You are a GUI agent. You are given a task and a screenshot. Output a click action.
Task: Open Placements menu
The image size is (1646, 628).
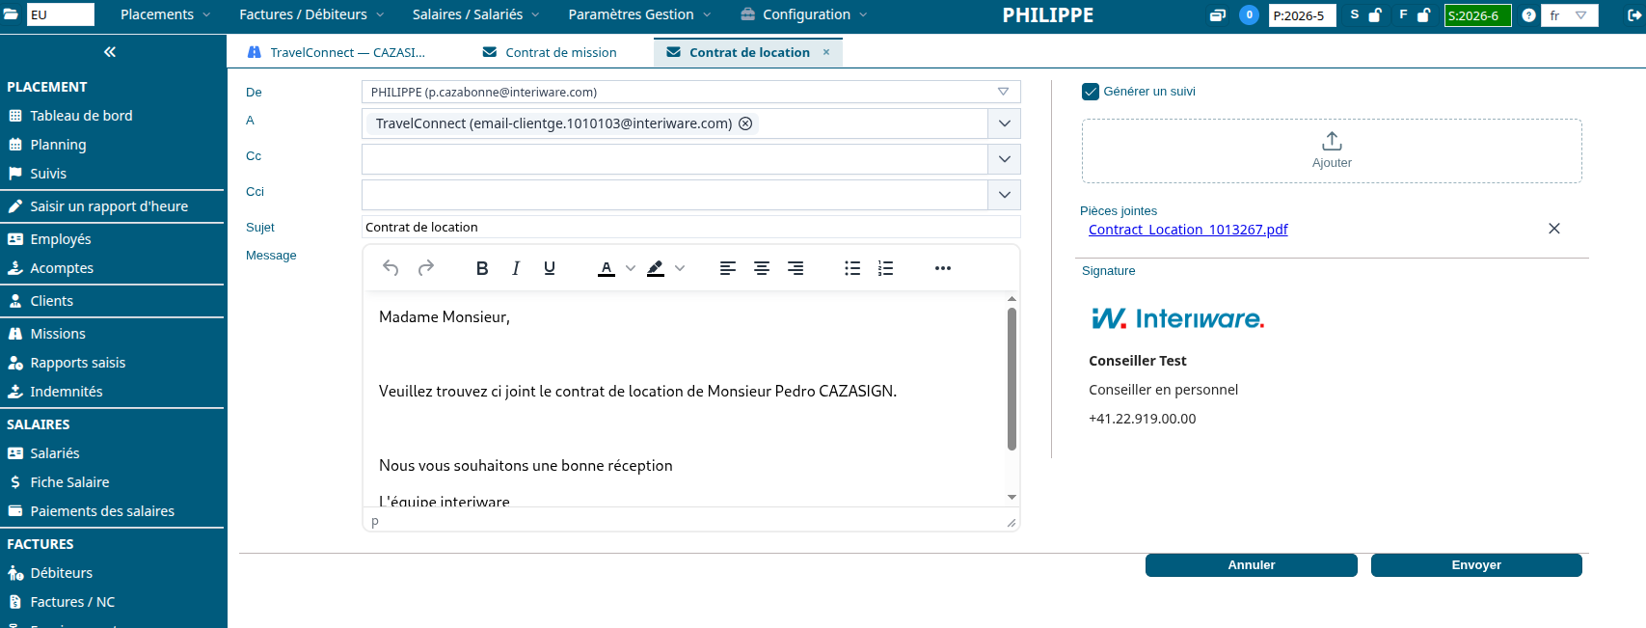point(165,14)
